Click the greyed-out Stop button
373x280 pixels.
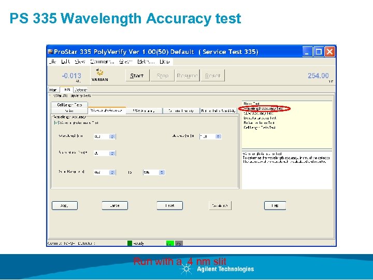[163, 76]
